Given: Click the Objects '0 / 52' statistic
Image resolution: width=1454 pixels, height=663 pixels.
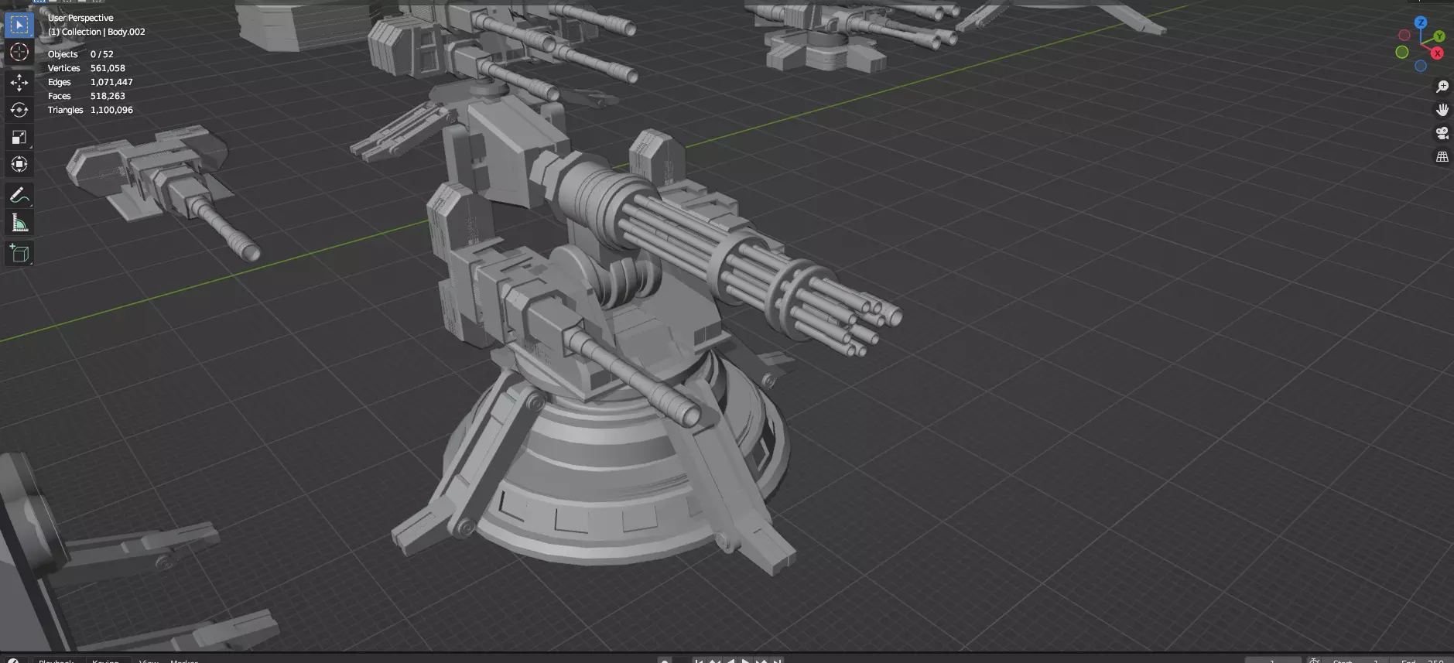Looking at the screenshot, I should point(101,54).
